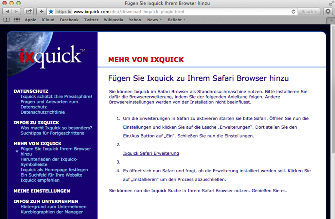Show Top Sites grid icon
Image resolution: width=335 pixels, height=219 pixels.
pos(17,20)
